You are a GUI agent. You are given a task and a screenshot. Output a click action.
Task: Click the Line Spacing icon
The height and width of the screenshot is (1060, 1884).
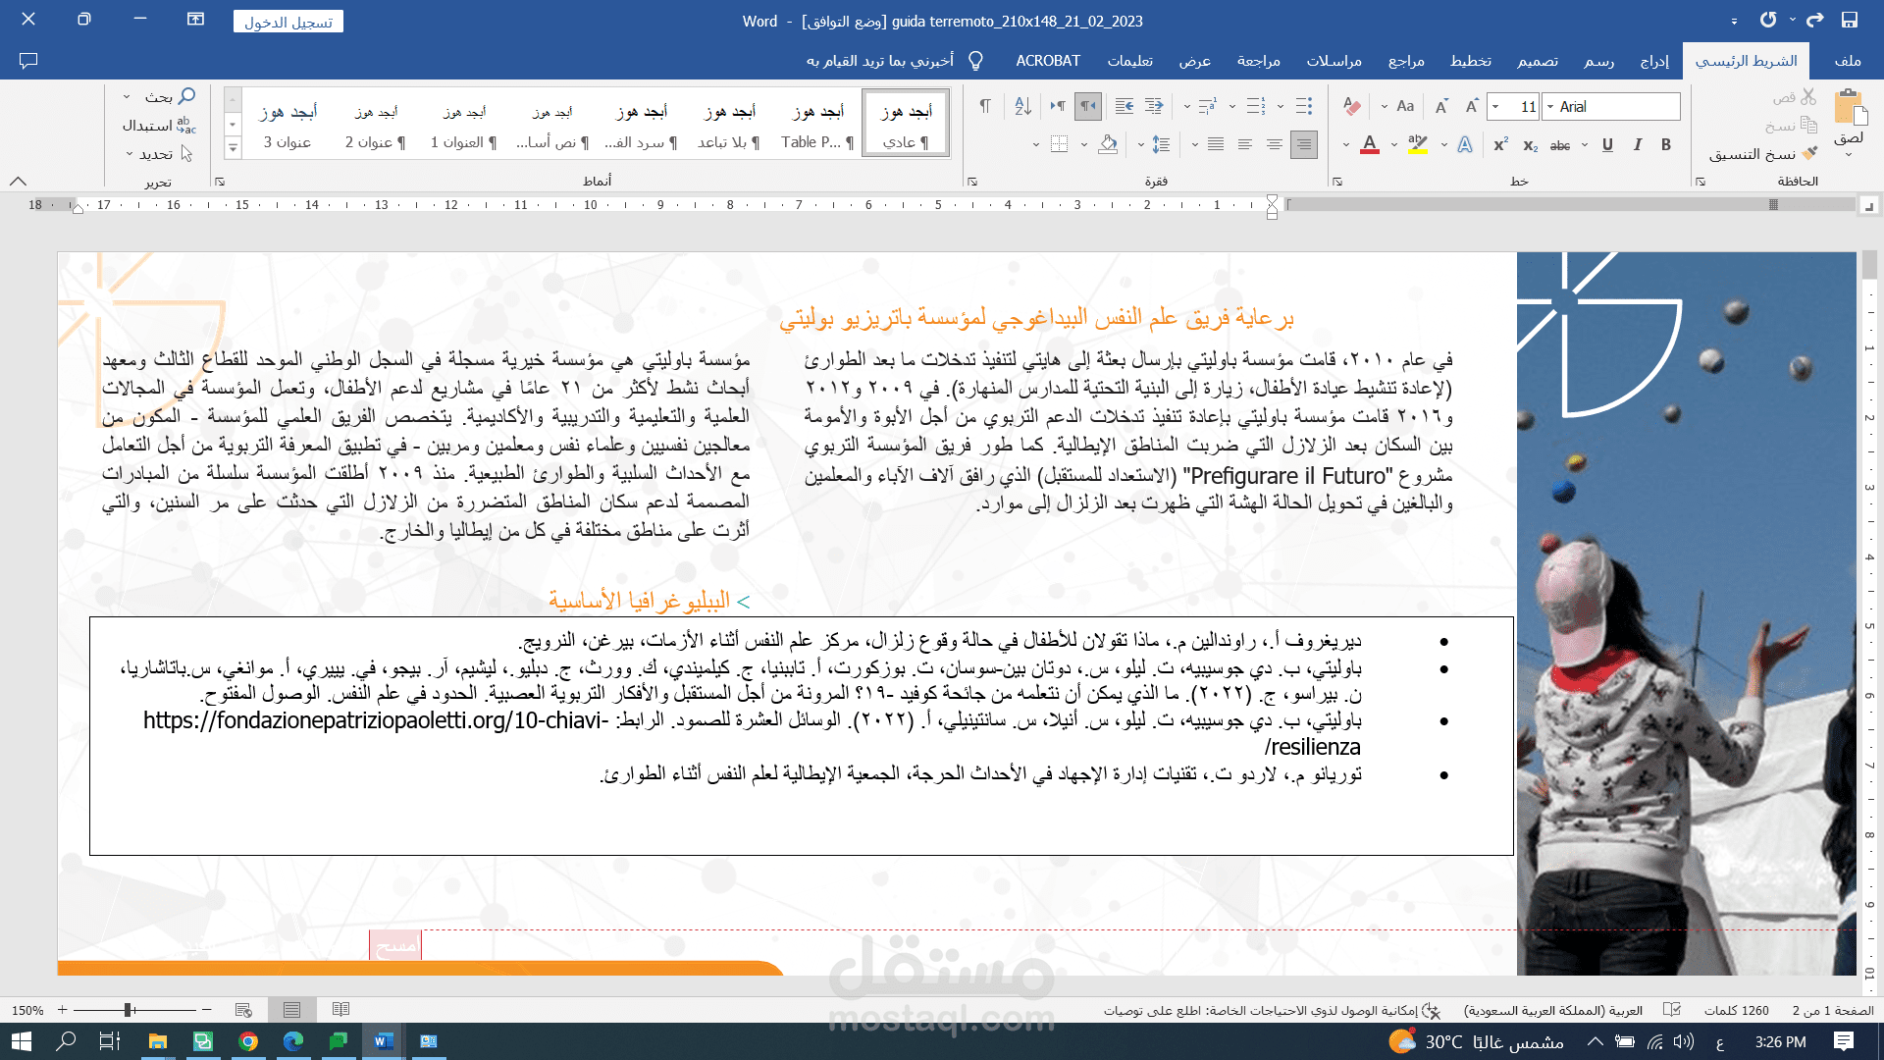coord(1161,144)
